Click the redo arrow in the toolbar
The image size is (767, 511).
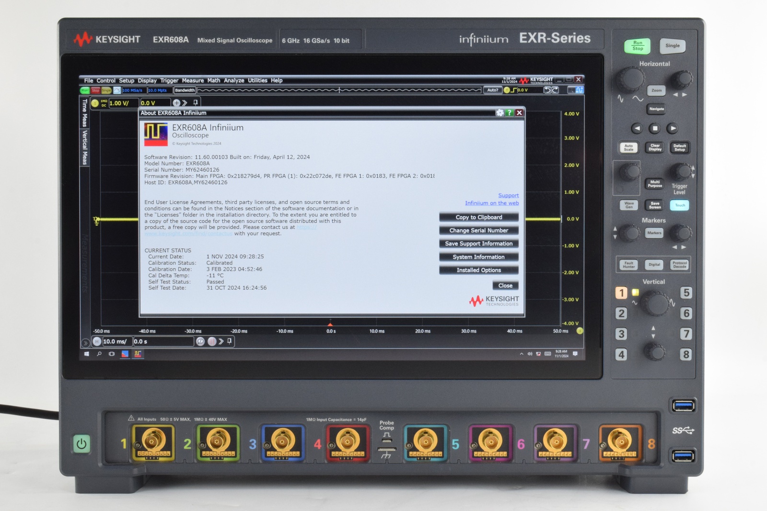pos(555,90)
